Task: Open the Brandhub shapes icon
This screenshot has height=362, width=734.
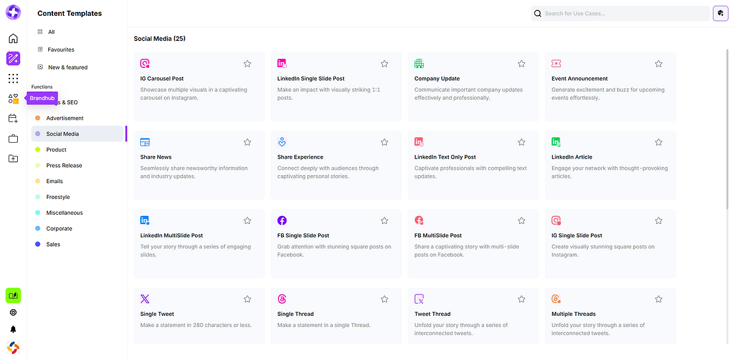Action: point(13,98)
